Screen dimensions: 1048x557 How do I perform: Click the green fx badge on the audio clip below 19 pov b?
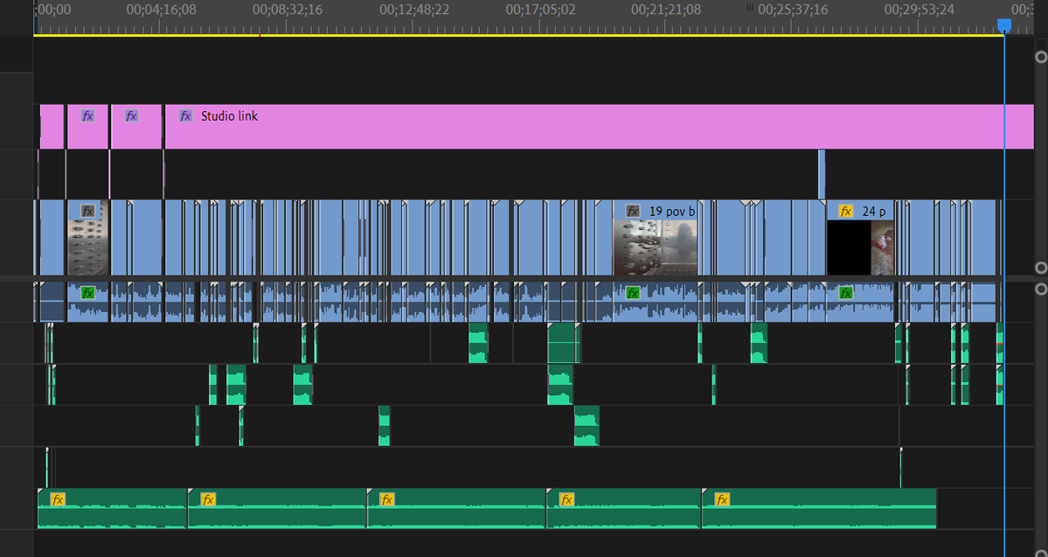633,293
